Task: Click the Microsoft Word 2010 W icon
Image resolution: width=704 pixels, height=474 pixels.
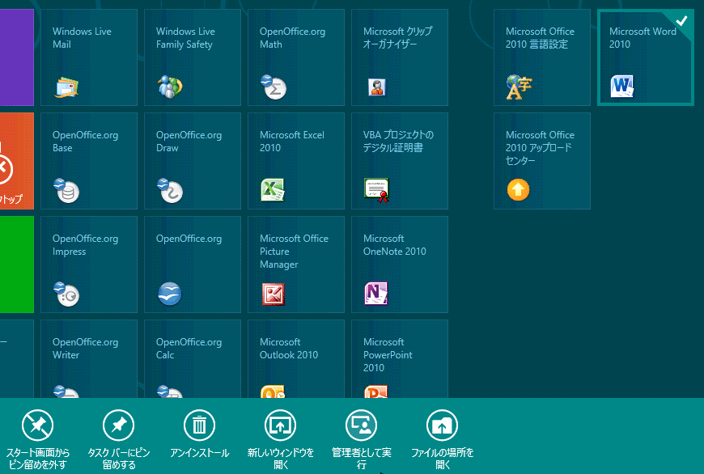Action: 622,87
